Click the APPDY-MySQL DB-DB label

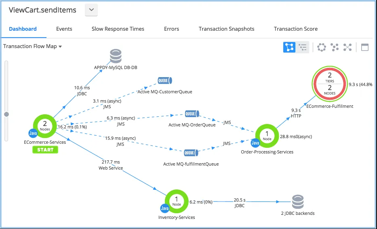(116, 67)
